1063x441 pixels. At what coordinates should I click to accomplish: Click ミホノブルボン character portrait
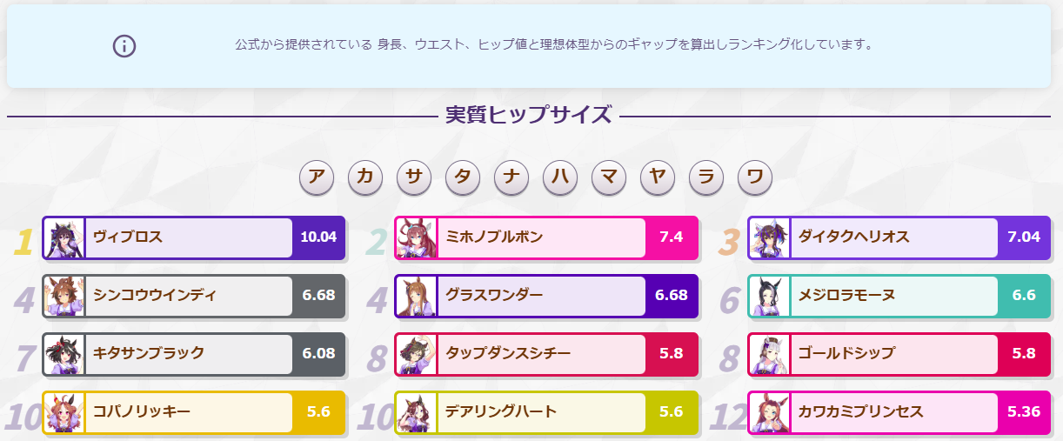[416, 237]
